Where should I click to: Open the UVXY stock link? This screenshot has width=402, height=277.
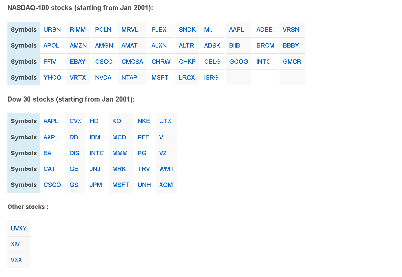click(19, 228)
